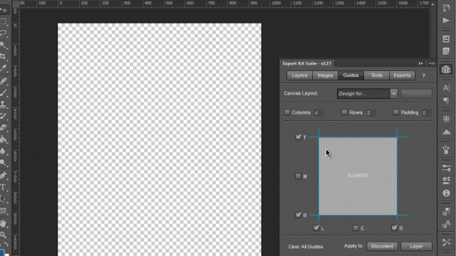The height and width of the screenshot is (256, 456).
Task: Open the Export Kit panel flyout menu
Action: [x=432, y=63]
